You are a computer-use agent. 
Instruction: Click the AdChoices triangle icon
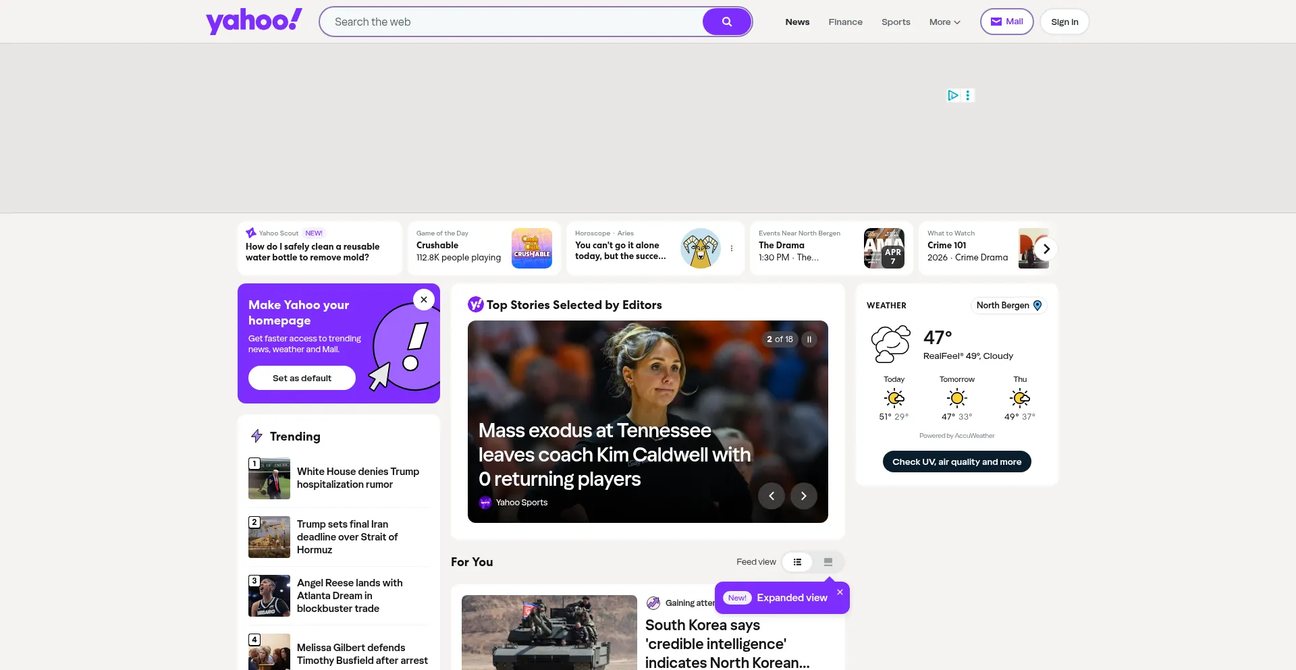[952, 95]
